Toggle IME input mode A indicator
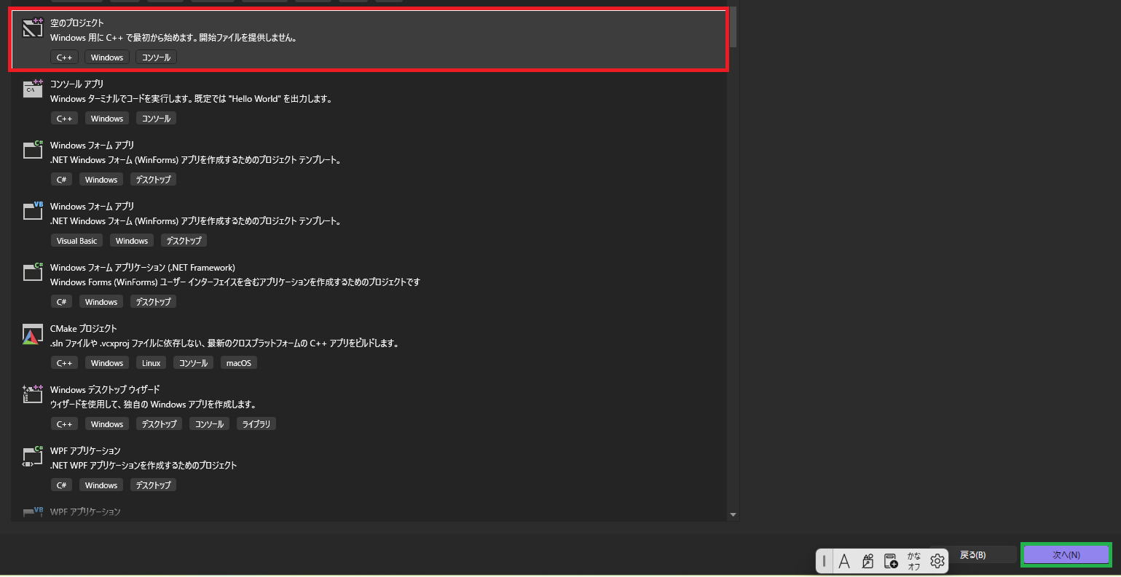Screen dimensions: 1121x577 tap(844, 561)
